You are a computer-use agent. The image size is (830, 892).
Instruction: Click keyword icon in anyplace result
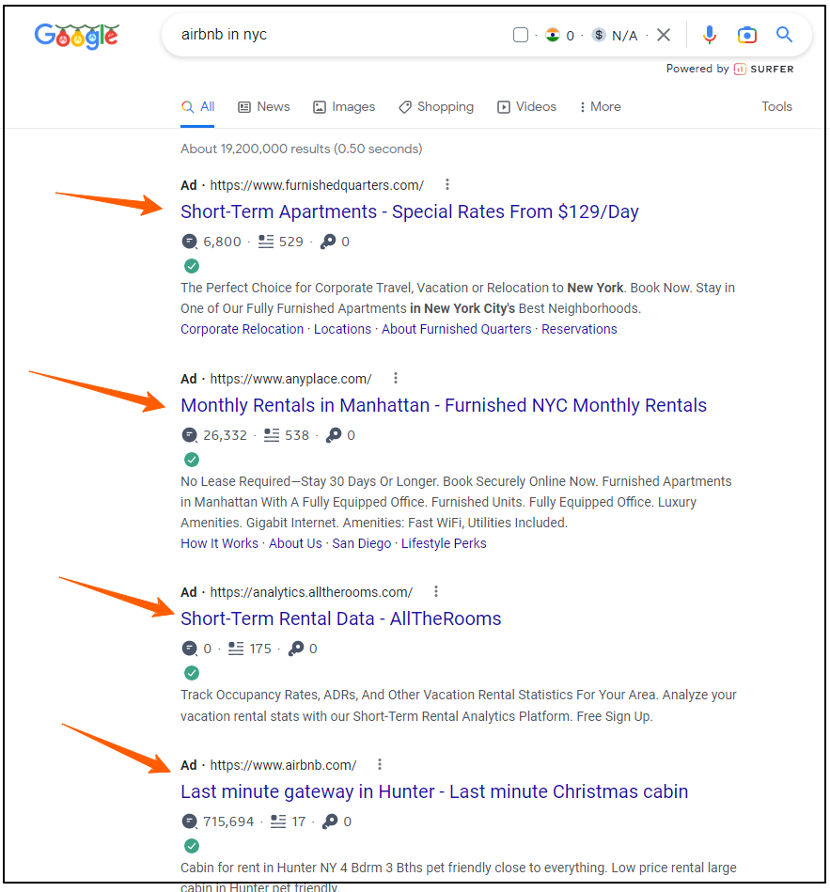click(334, 435)
